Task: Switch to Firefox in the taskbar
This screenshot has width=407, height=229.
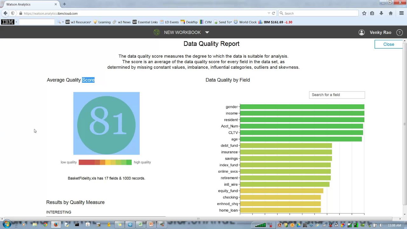Action: 56,225
